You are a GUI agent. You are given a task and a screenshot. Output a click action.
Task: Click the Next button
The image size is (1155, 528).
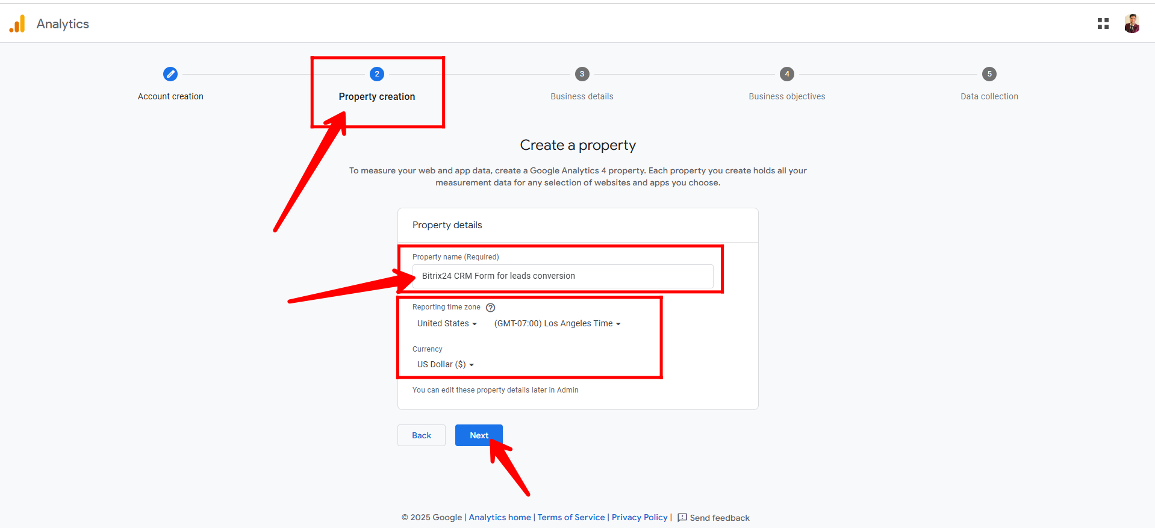click(x=479, y=435)
